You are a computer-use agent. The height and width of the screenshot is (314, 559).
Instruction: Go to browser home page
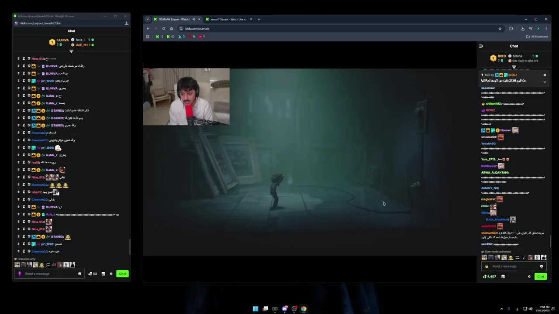coord(172,29)
